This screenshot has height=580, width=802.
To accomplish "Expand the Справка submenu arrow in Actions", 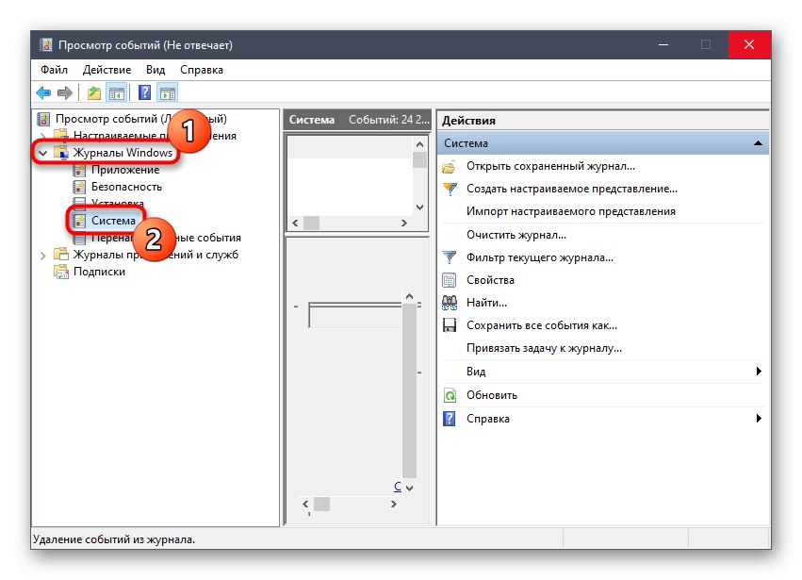I will point(759,418).
